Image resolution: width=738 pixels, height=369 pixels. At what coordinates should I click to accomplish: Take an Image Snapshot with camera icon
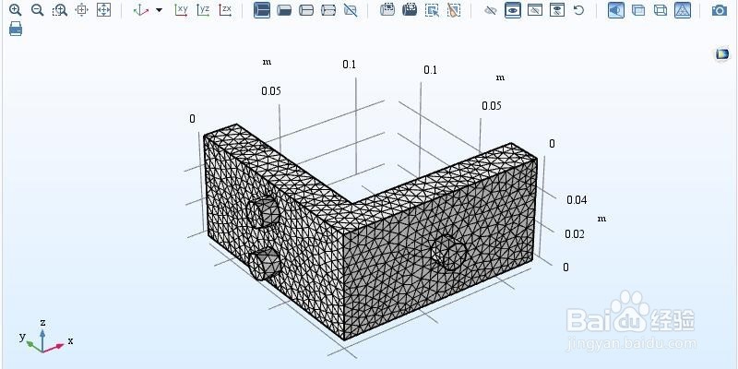pyautogui.click(x=720, y=10)
